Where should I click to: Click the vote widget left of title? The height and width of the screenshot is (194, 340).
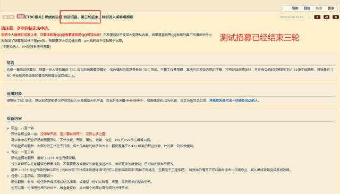(x=8, y=17)
